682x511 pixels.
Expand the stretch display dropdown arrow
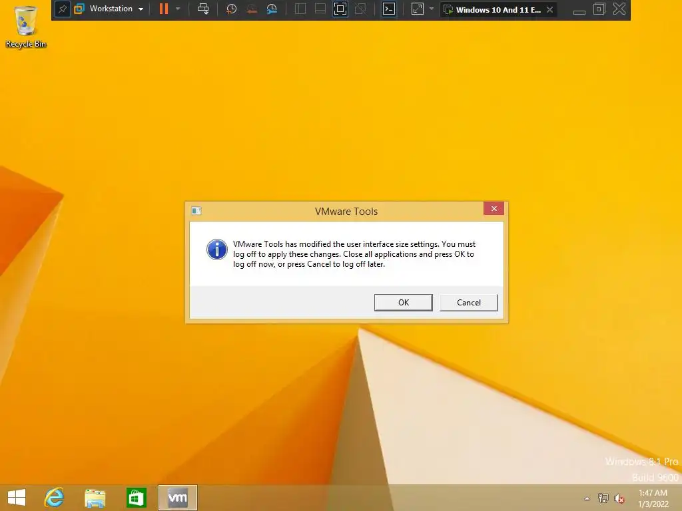tap(432, 9)
